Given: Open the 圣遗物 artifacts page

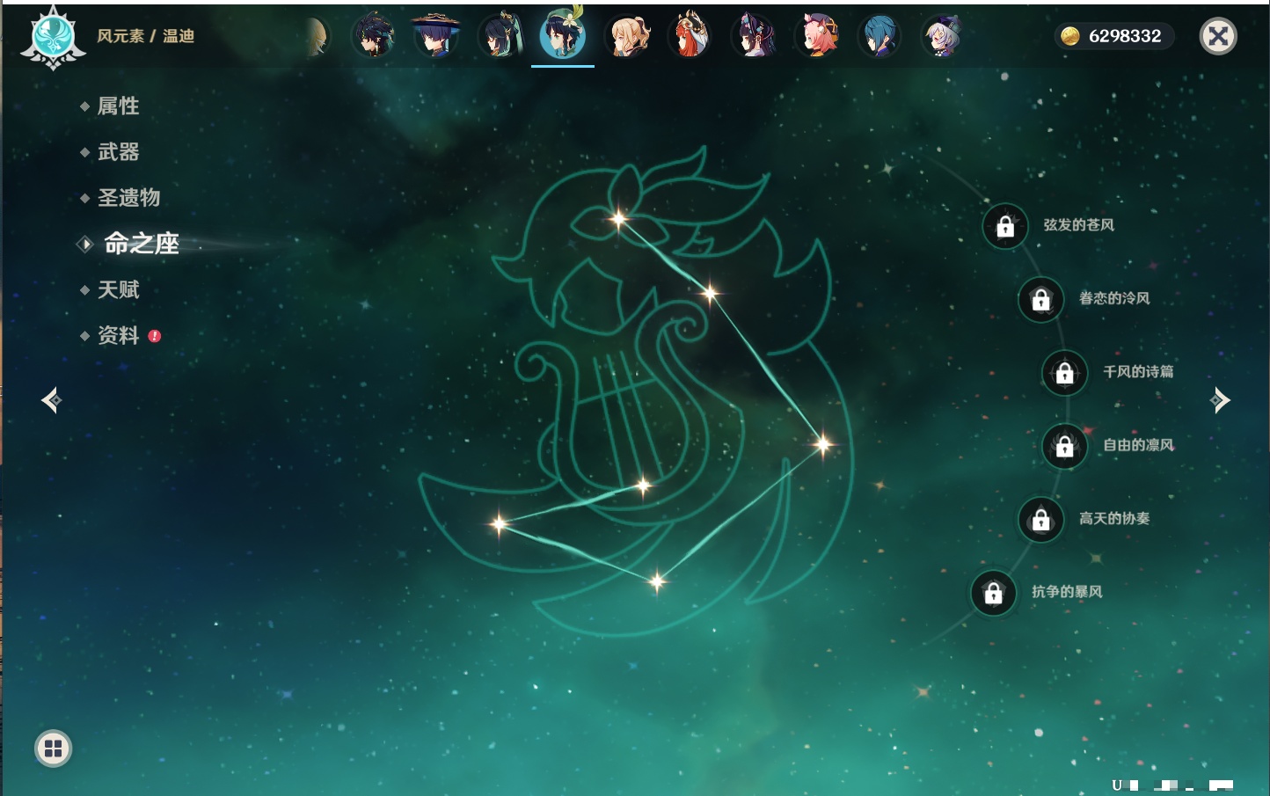Looking at the screenshot, I should 128,198.
